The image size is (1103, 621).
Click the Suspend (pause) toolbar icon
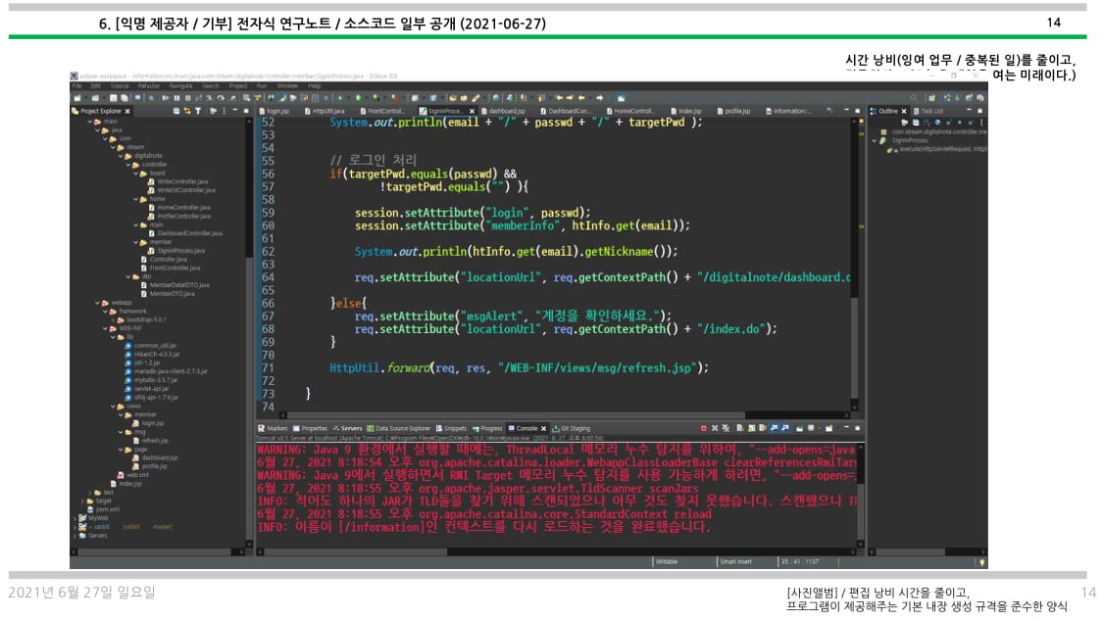[176, 98]
